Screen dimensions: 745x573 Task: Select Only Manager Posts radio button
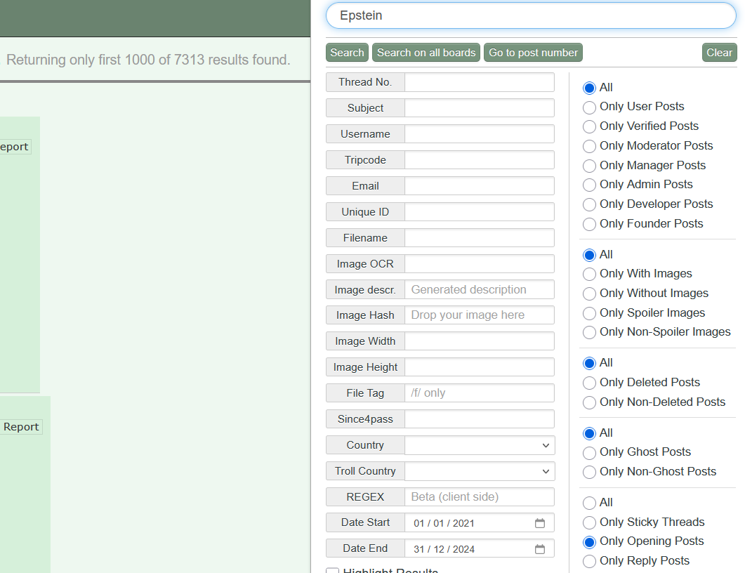point(589,166)
